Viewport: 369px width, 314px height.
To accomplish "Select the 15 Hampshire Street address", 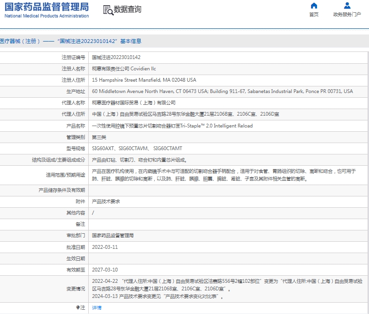I will pos(144,80).
